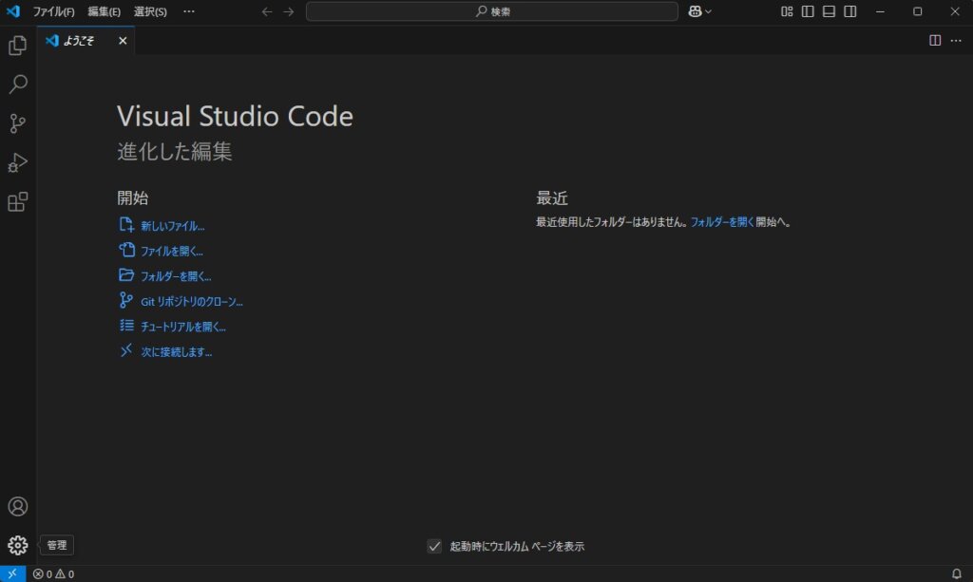This screenshot has width=973, height=582.
Task: Go back with the left arrow
Action: pos(267,11)
